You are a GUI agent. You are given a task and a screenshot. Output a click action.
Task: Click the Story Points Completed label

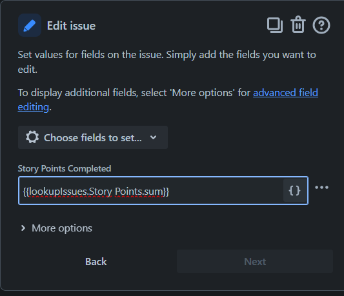65,168
